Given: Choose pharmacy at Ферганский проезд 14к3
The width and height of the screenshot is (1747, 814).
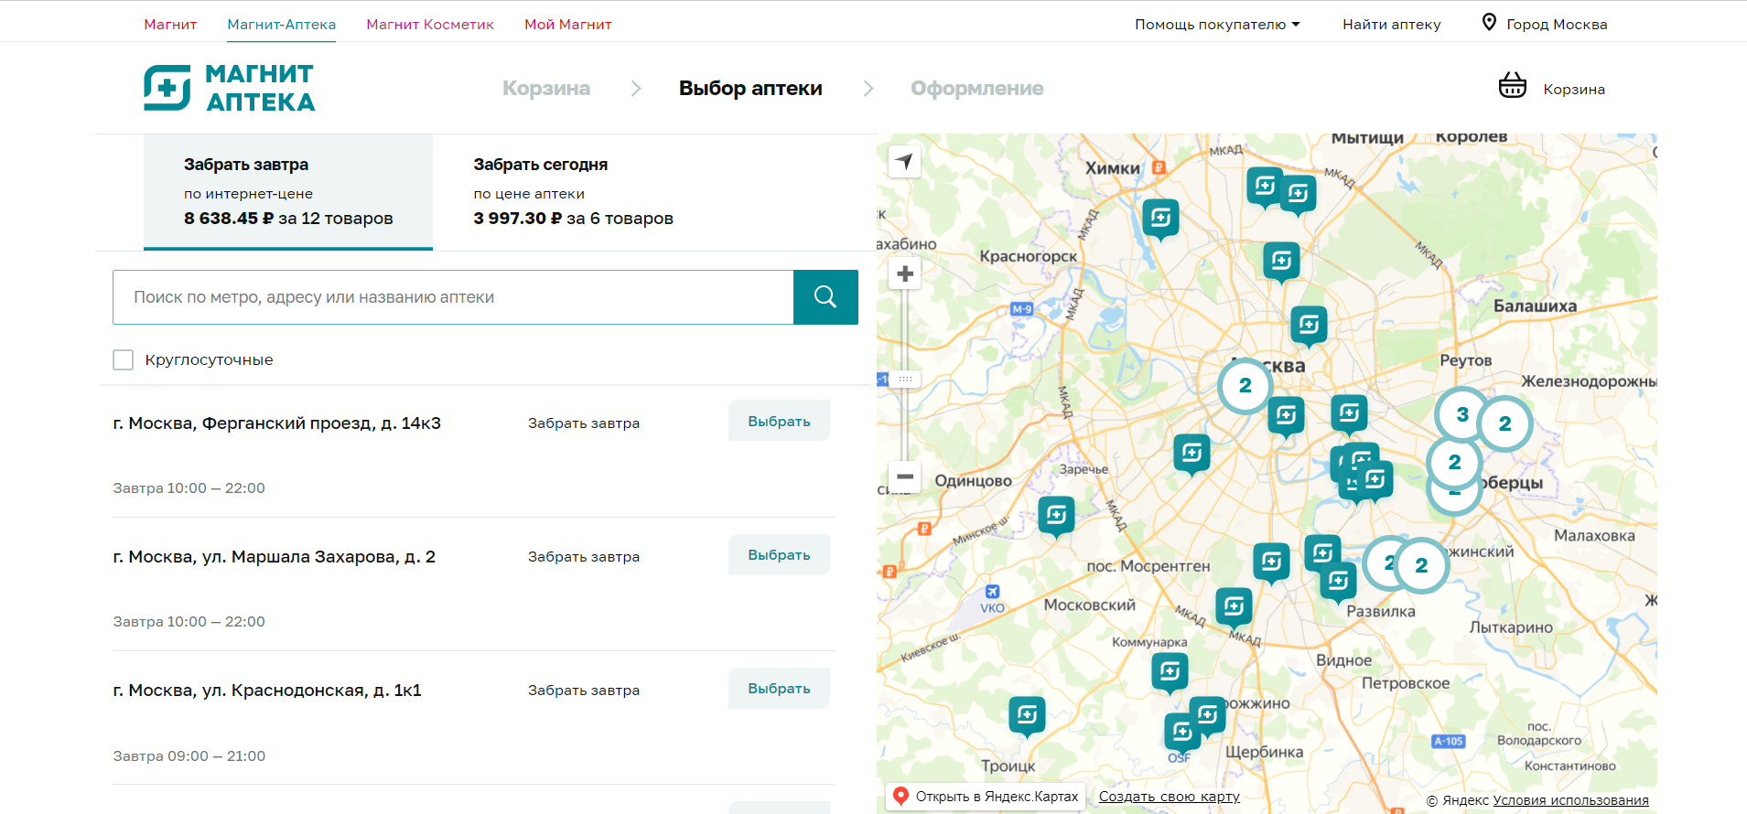Looking at the screenshot, I should (779, 421).
